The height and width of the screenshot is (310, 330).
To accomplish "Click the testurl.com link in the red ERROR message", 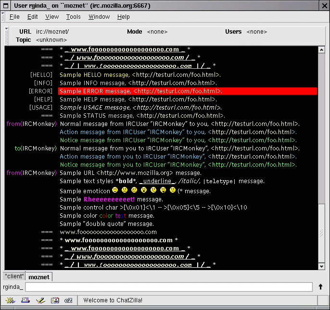I will pos(177,91).
